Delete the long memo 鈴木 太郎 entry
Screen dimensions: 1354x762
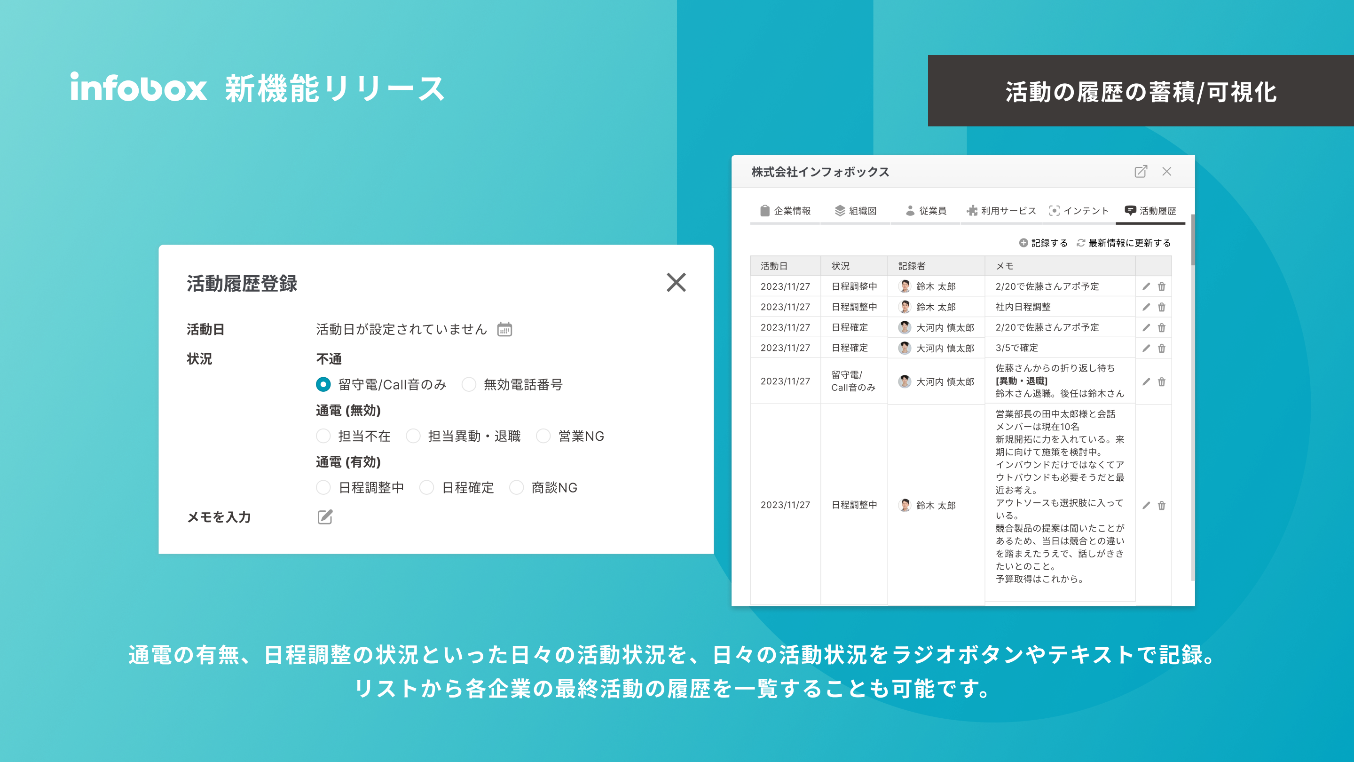(1162, 505)
